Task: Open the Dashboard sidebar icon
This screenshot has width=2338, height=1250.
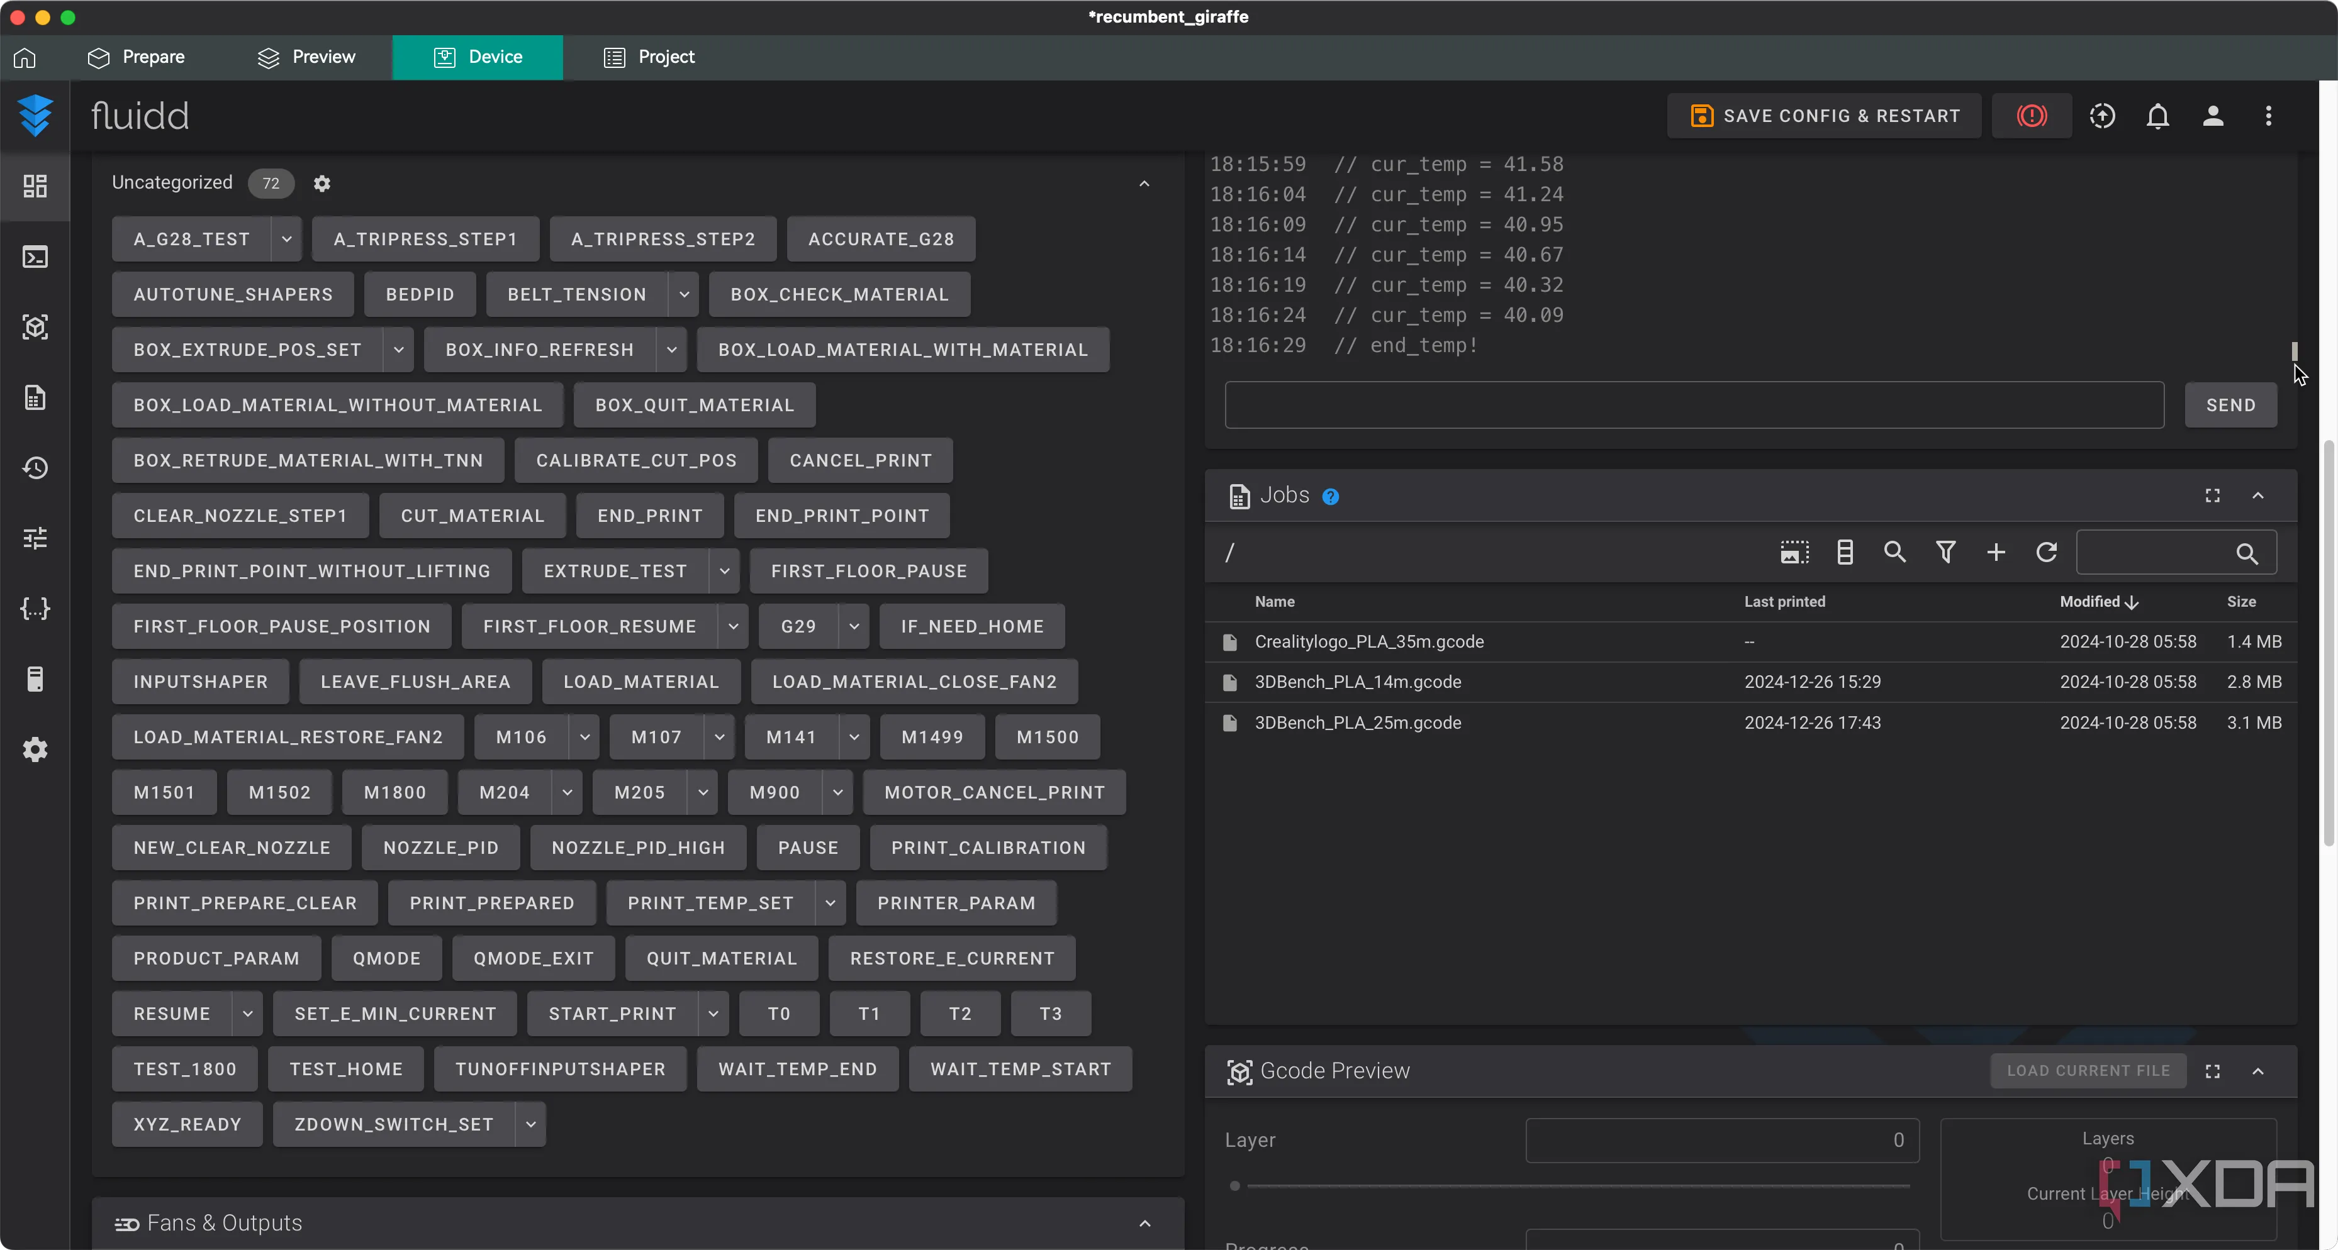Action: [35, 186]
